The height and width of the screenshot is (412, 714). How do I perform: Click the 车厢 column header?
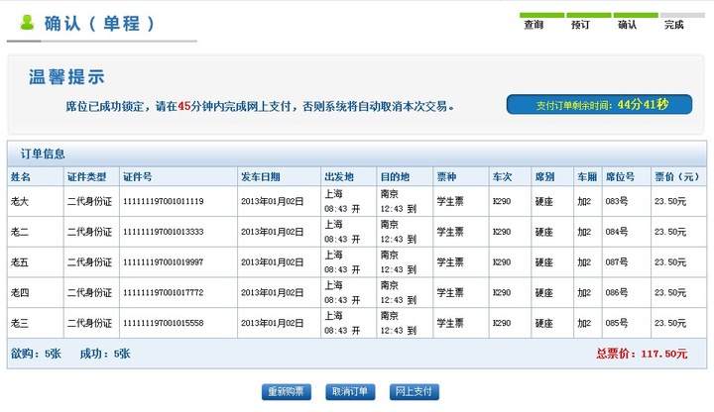pyautogui.click(x=587, y=177)
